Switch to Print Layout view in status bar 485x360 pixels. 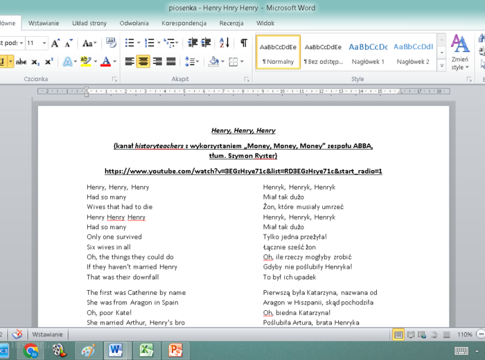click(399, 334)
